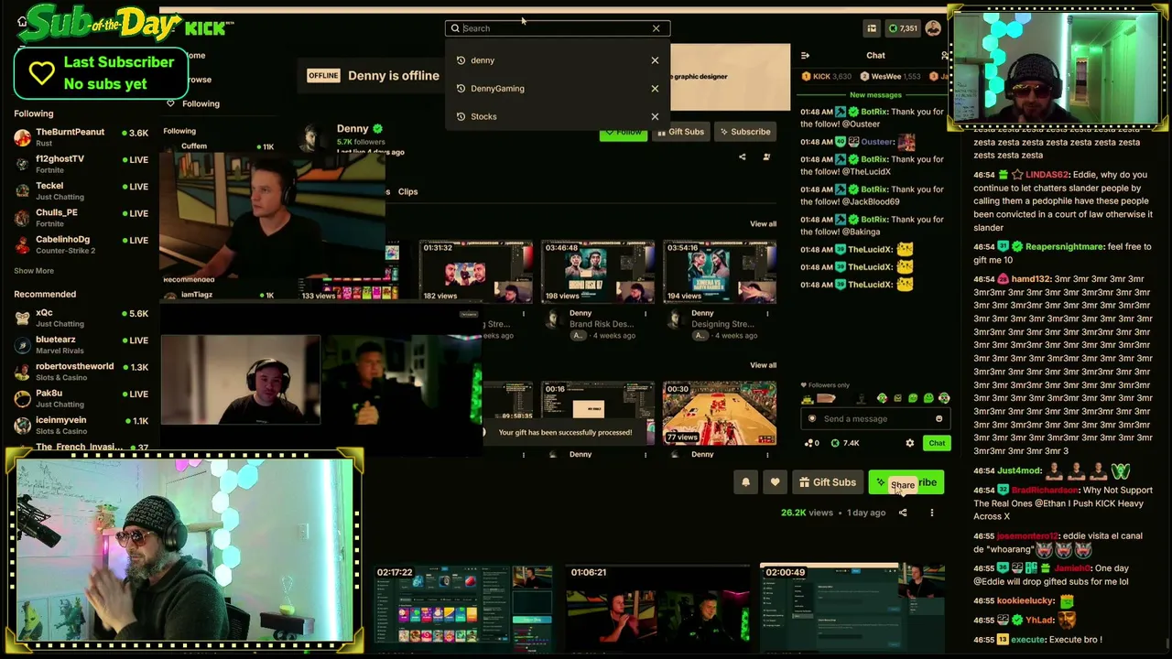Expand the sidebar with Show More

34,271
